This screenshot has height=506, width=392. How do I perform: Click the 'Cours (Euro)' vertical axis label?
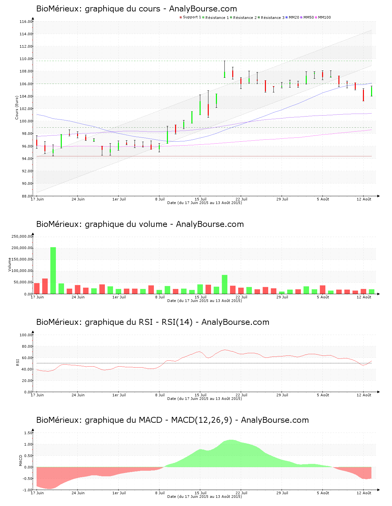click(17, 108)
